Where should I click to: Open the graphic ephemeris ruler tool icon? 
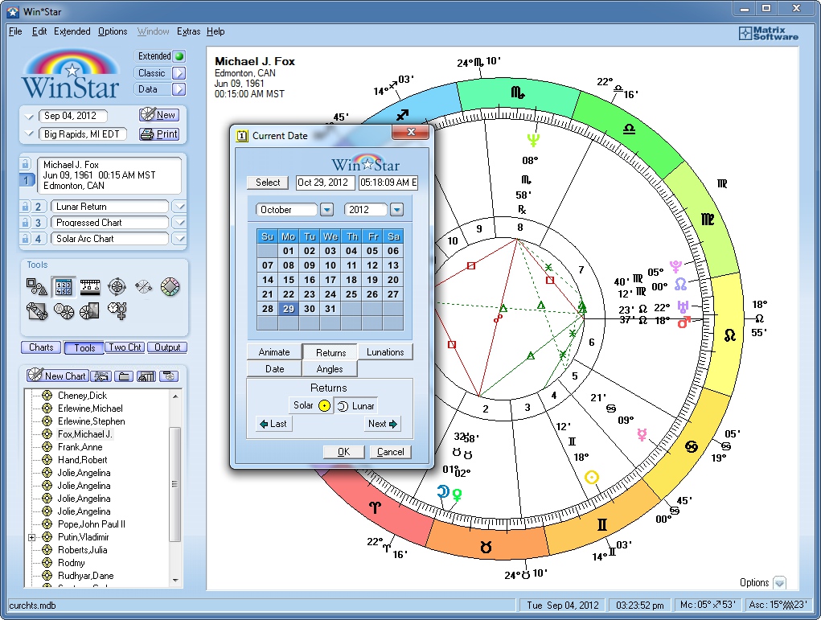[x=90, y=286]
